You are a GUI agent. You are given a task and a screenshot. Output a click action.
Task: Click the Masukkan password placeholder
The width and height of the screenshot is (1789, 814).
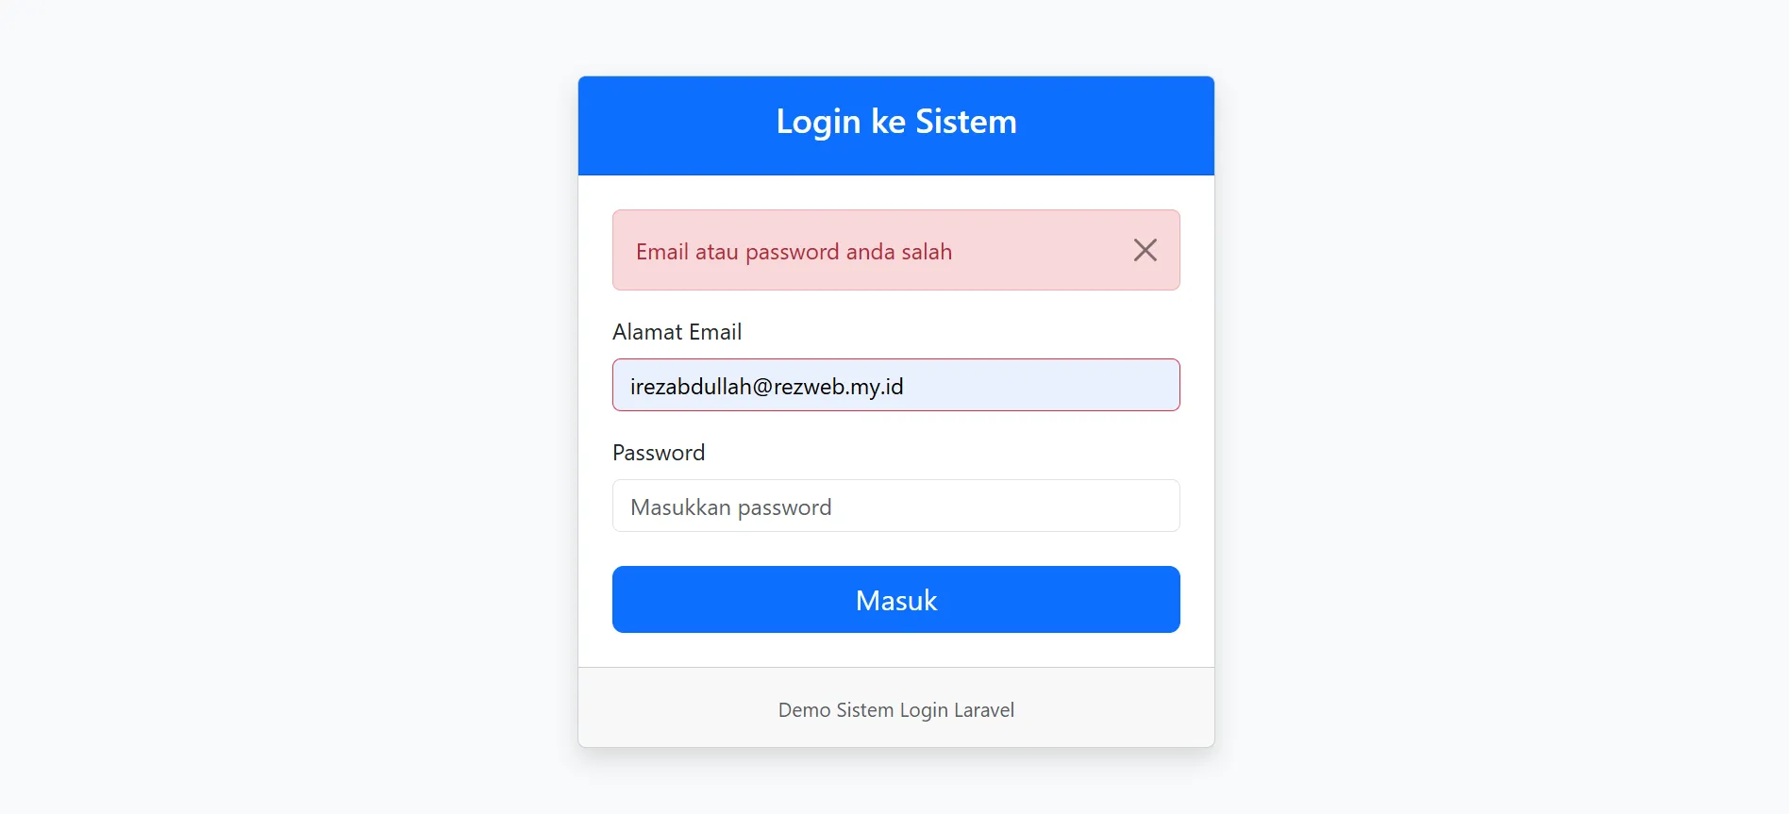[x=730, y=507]
